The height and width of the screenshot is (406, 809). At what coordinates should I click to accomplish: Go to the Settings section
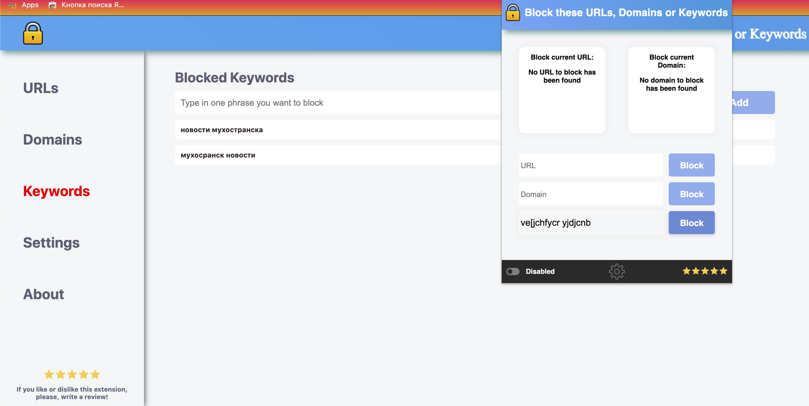pos(51,242)
